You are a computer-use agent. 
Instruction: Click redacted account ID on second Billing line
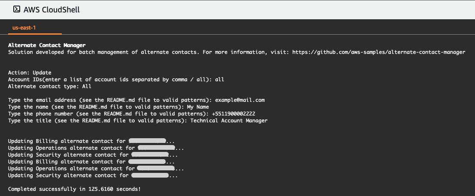tap(147, 162)
